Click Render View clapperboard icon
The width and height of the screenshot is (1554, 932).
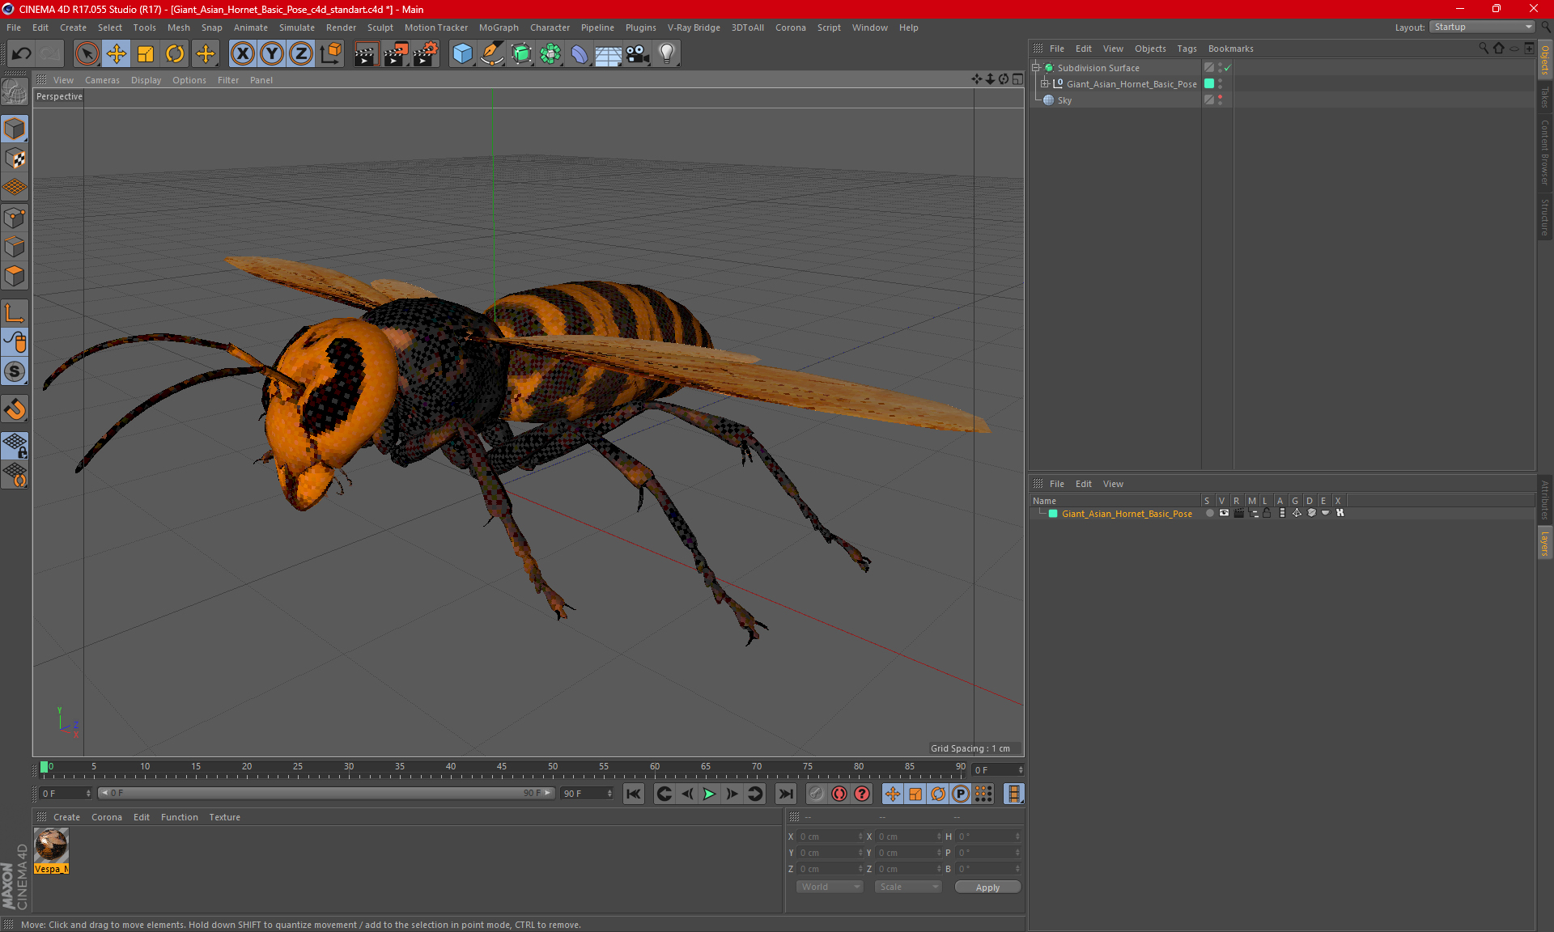click(x=366, y=53)
